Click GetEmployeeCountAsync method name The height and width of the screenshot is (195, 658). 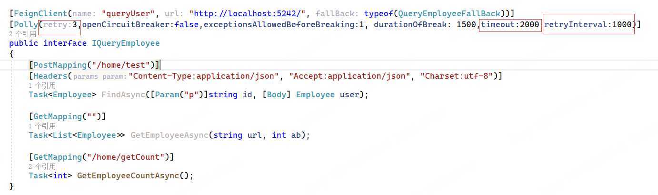coord(128,175)
